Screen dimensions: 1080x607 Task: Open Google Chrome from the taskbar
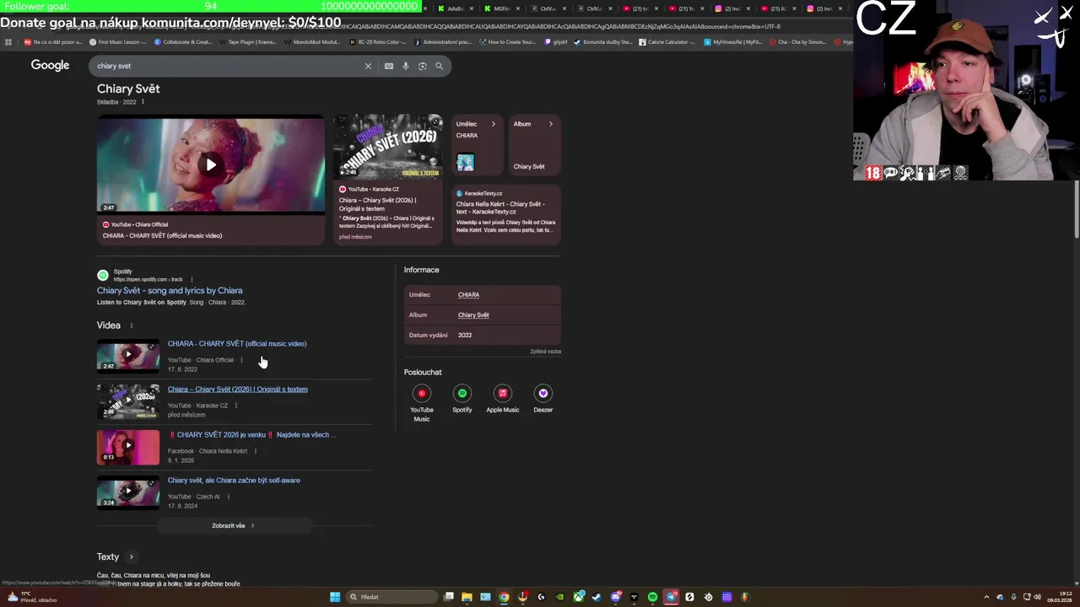point(504,597)
